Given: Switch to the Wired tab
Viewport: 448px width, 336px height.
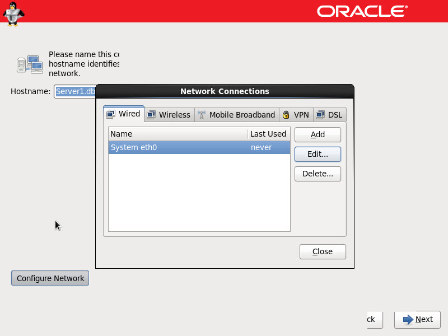Looking at the screenshot, I should point(124,114).
